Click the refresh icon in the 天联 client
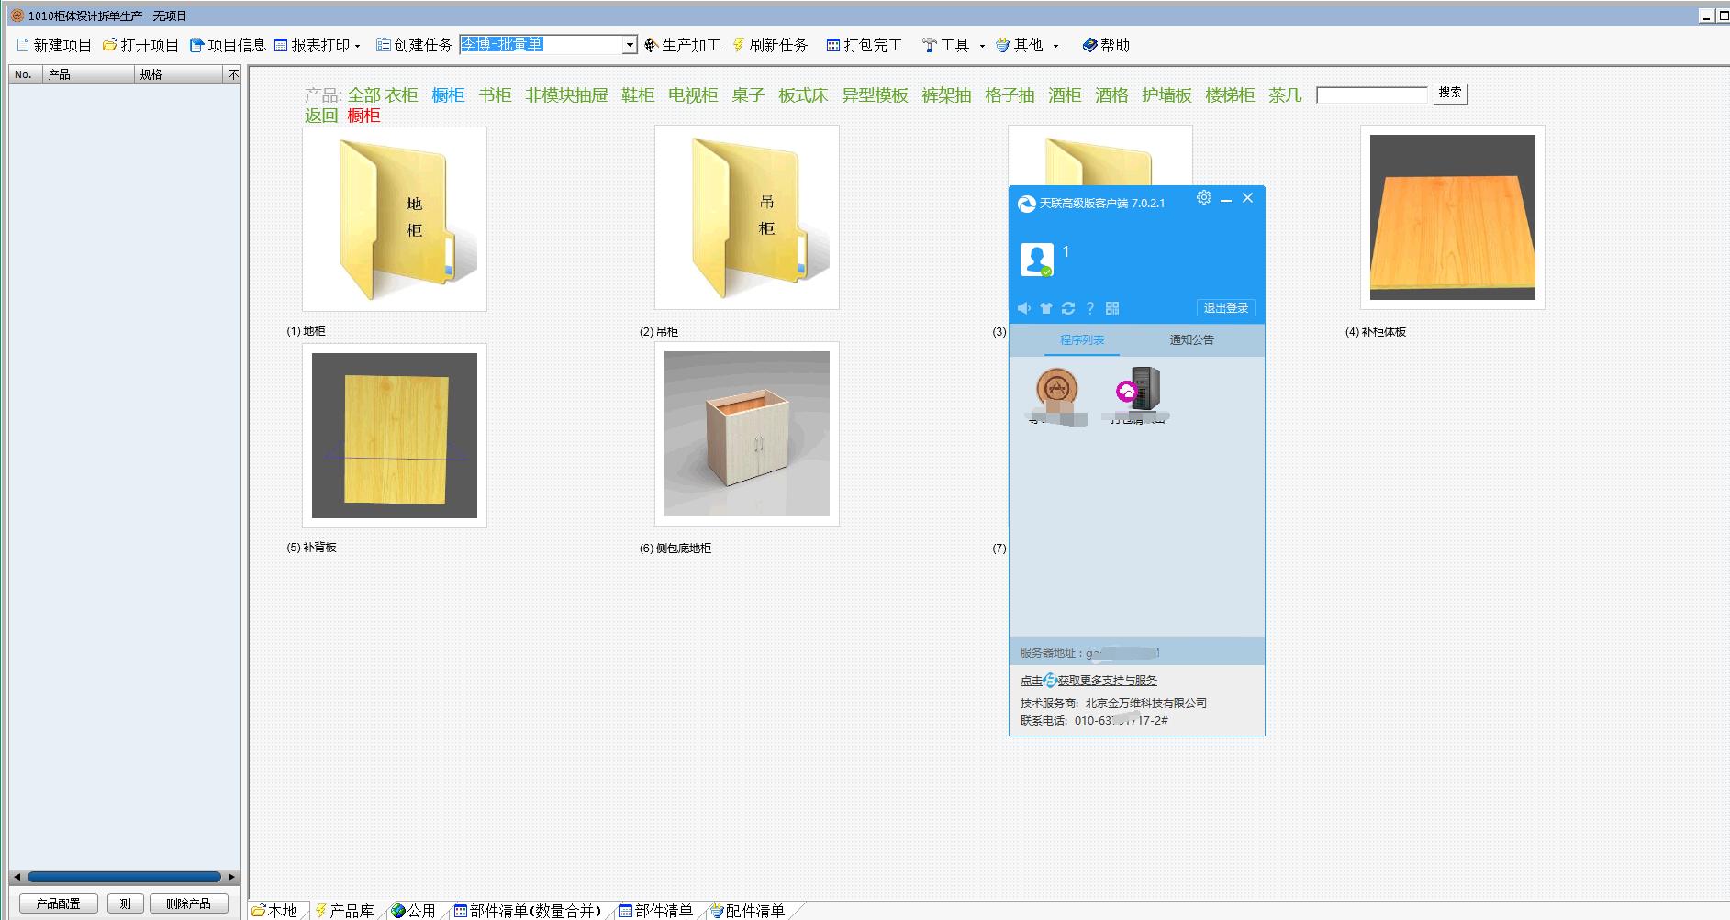1730x920 pixels. coord(1067,308)
